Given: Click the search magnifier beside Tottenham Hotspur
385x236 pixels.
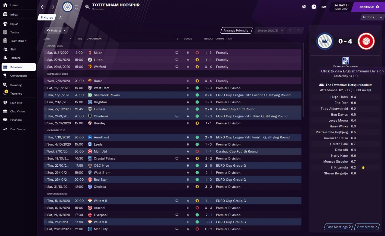Looking at the screenshot, I should (87, 7).
